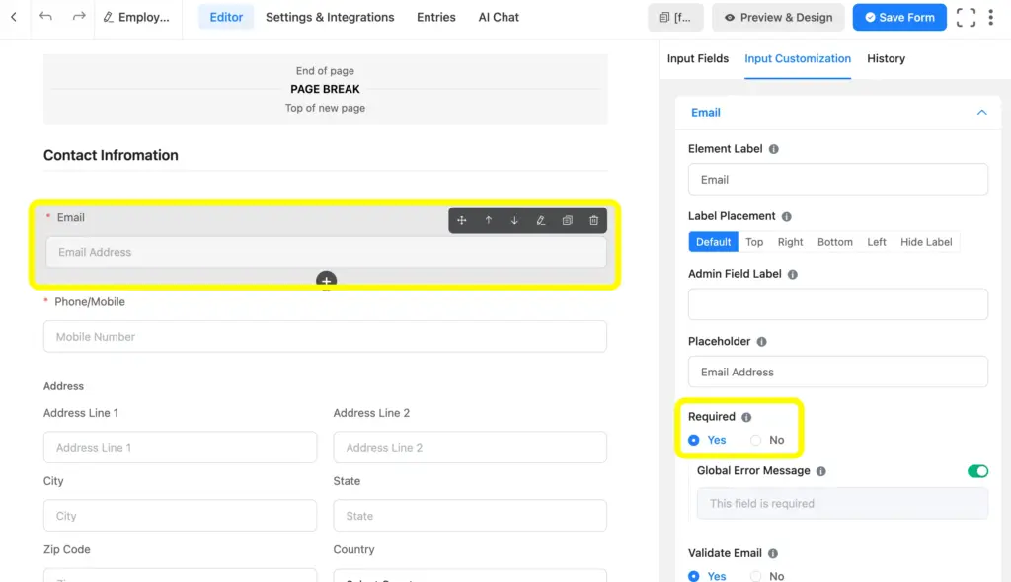
Task: Click the back arrow icon
Action: [14, 17]
